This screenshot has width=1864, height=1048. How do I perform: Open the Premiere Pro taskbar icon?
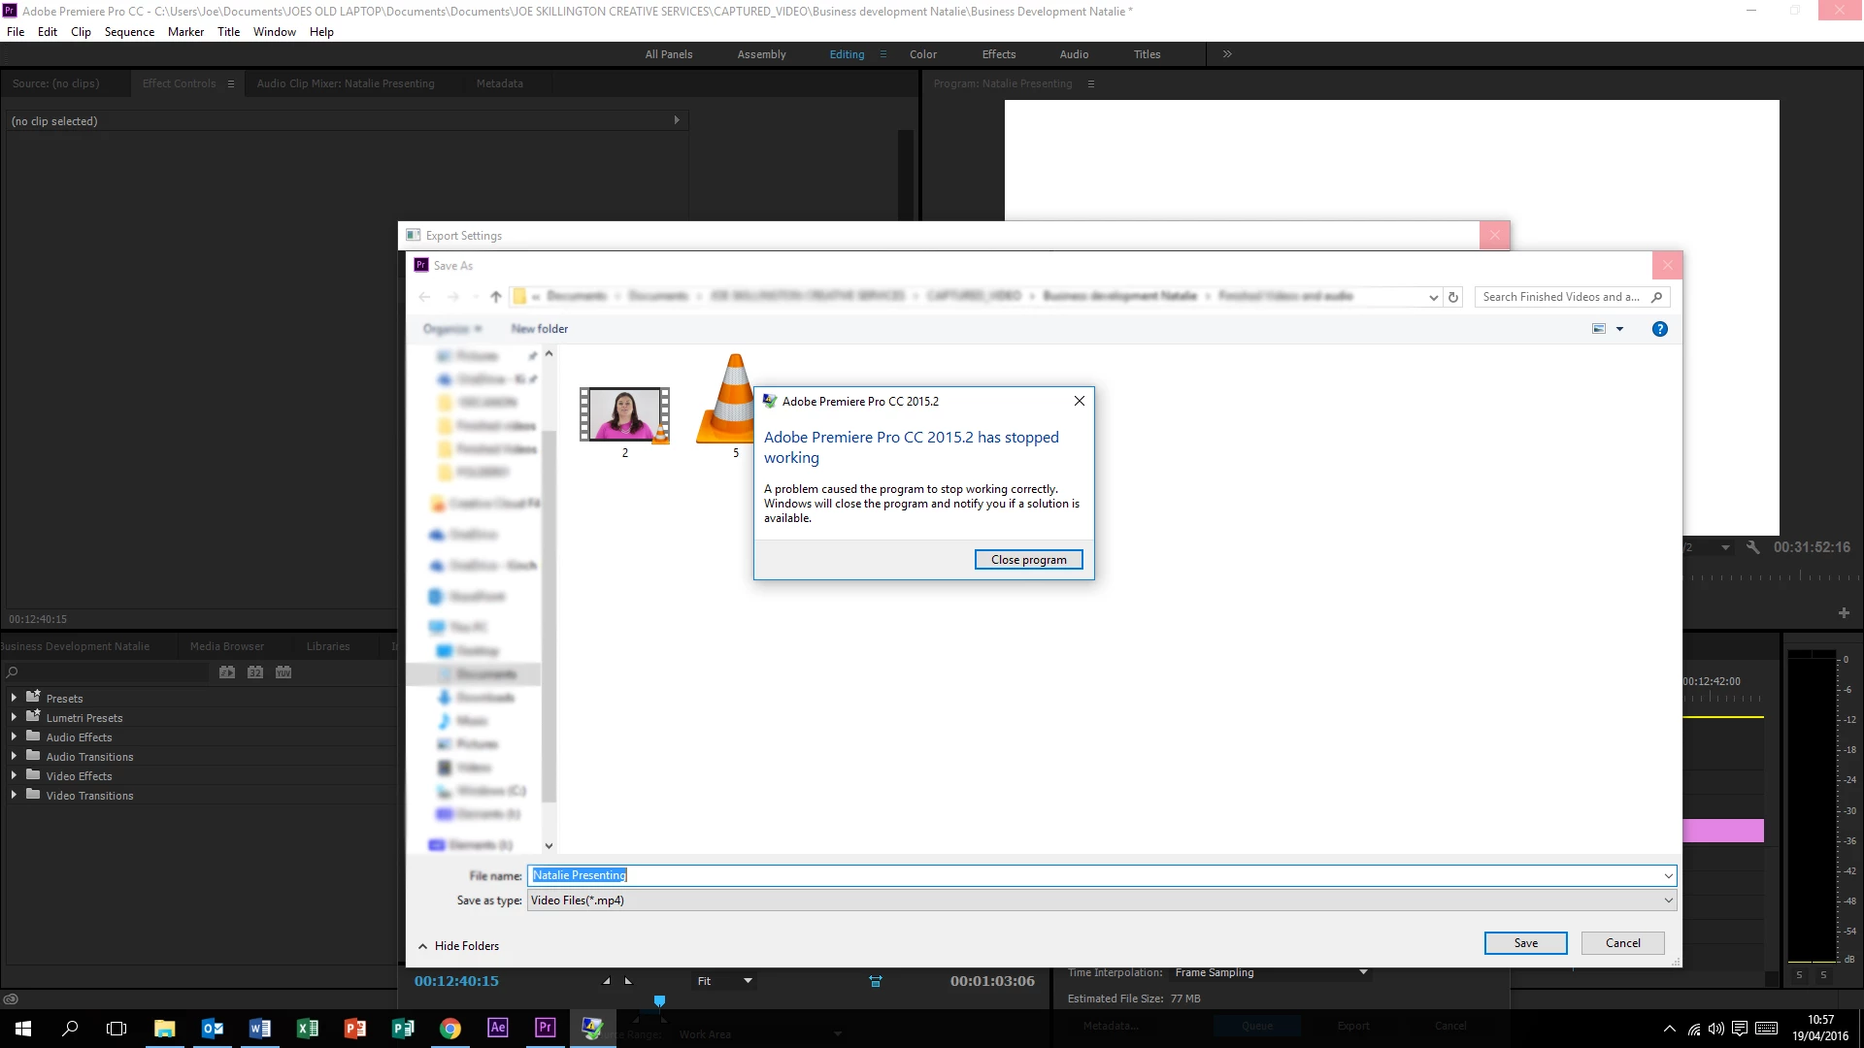pyautogui.click(x=546, y=1028)
